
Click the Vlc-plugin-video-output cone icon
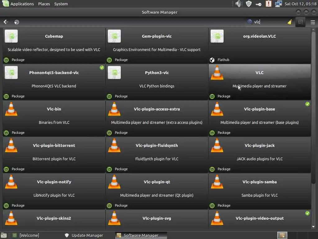pos(217,218)
